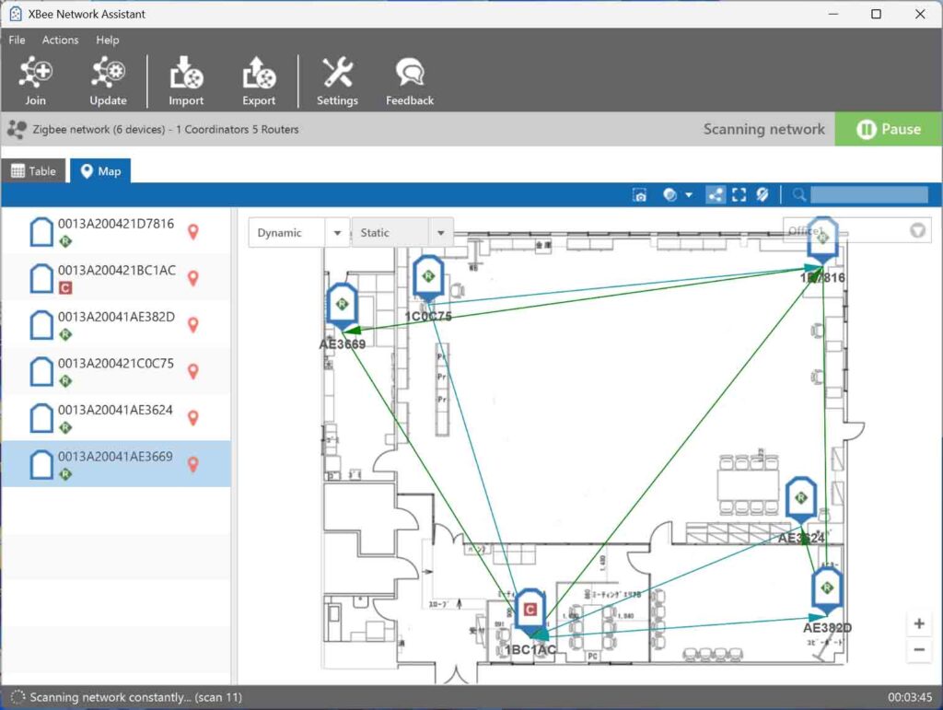Click the map search input field
This screenshot has width=943, height=710.
point(869,195)
